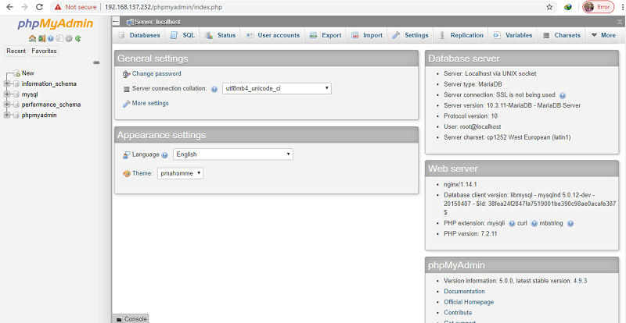Select performance_schema database in tree
This screenshot has width=626, height=323.
pyautogui.click(x=51, y=105)
